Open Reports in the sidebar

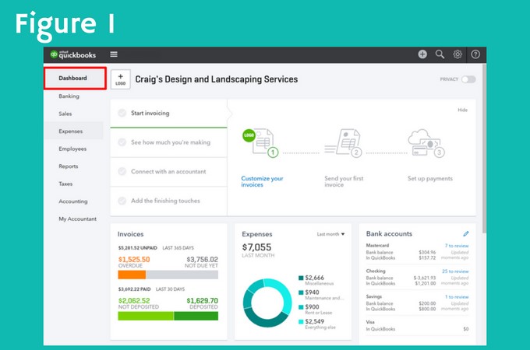tap(69, 166)
